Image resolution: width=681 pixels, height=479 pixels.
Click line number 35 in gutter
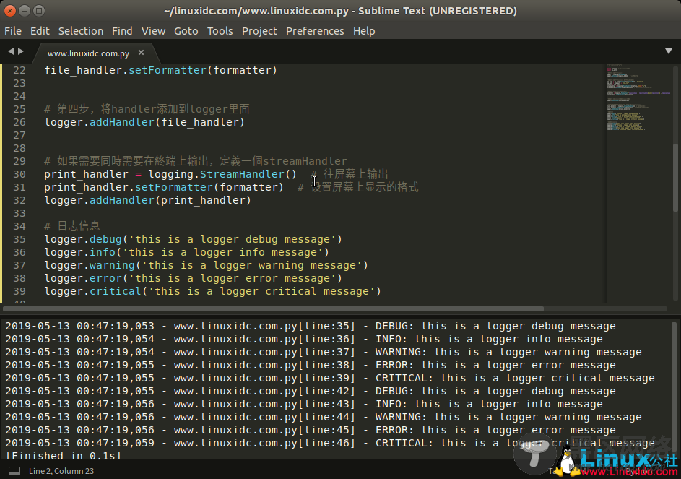tap(19, 240)
